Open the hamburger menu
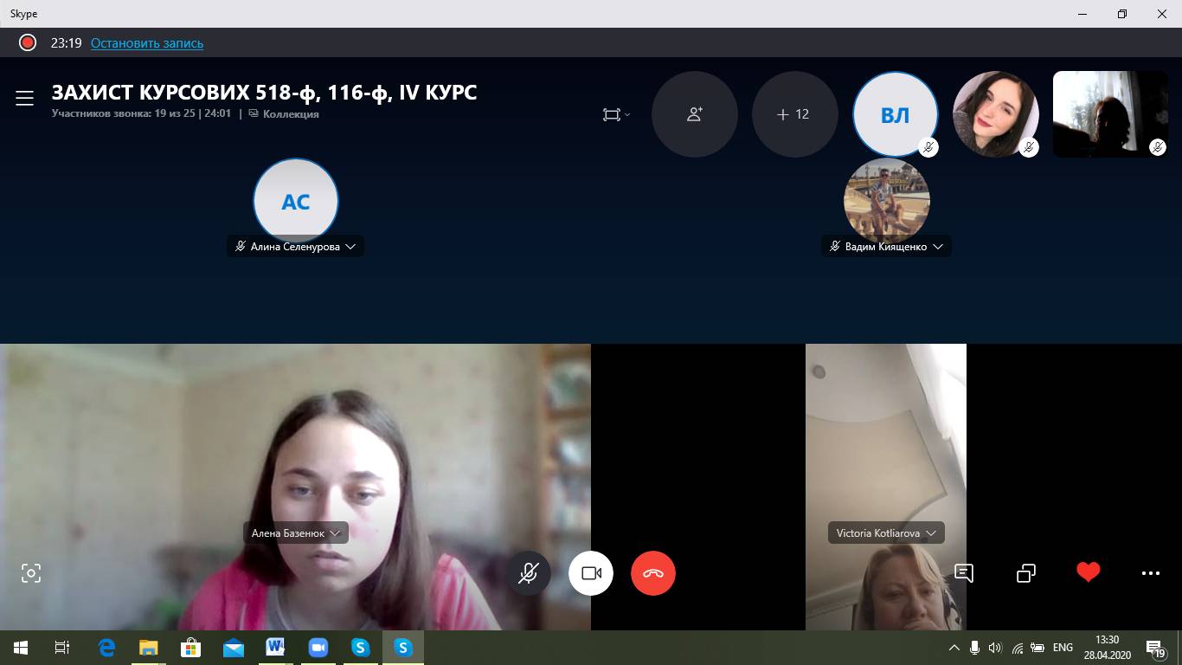This screenshot has height=665, width=1182. coord(24,98)
